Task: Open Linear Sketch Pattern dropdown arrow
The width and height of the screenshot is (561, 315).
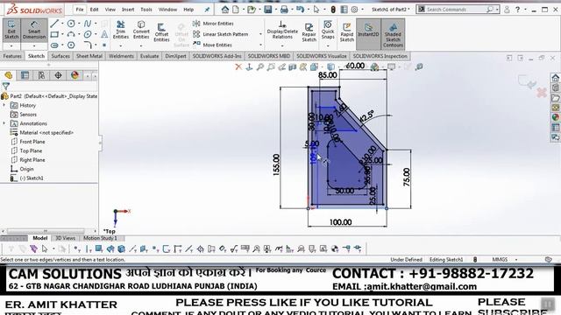Action: pos(260,34)
